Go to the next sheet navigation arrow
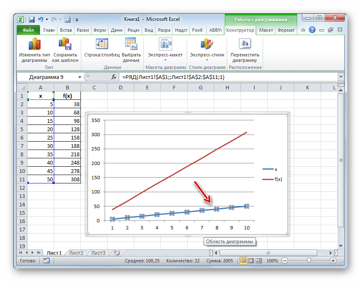 [x=33, y=253]
